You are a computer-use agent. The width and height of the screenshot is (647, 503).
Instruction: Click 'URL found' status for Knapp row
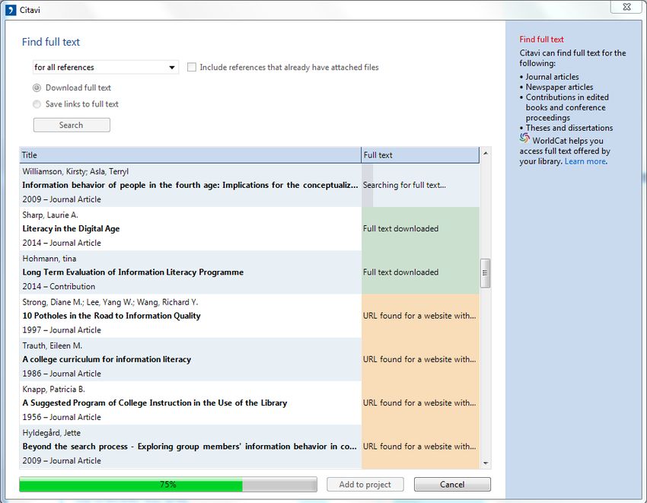[419, 403]
